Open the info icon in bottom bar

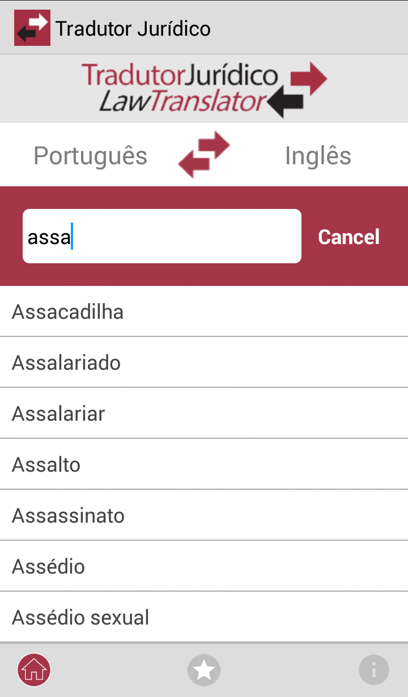pyautogui.click(x=374, y=670)
